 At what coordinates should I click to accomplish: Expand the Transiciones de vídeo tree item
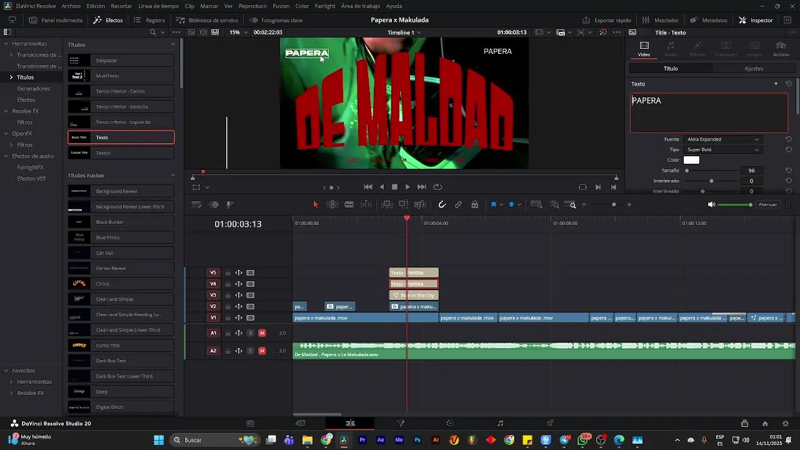pos(11,55)
